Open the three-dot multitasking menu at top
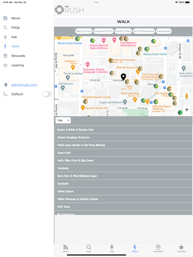This screenshot has height=257, width=193. pos(96,2)
